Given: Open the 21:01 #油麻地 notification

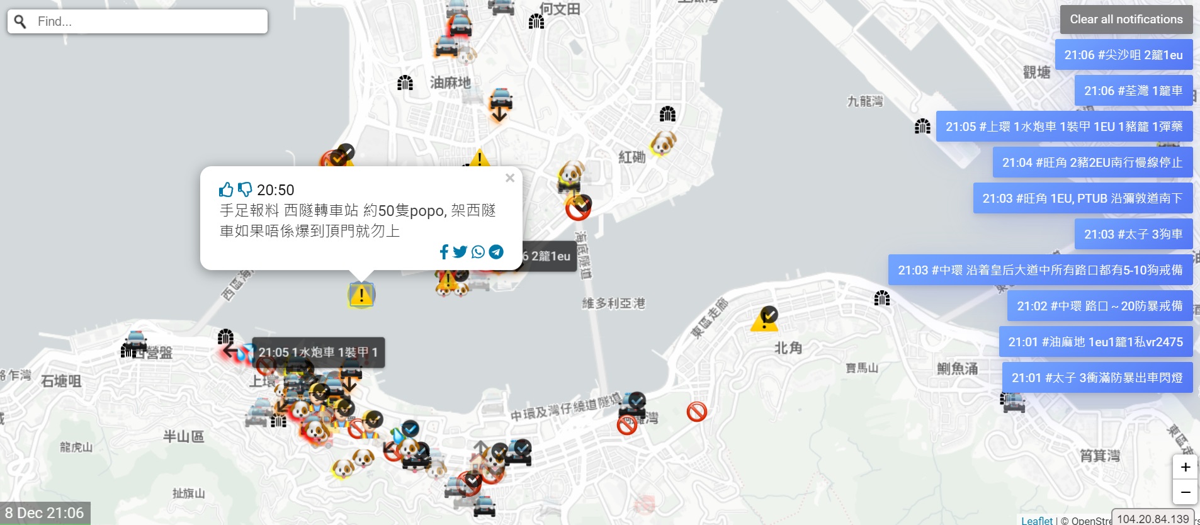Looking at the screenshot, I should point(1095,342).
